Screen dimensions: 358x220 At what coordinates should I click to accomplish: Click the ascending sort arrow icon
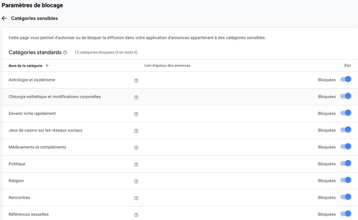(x=47, y=65)
